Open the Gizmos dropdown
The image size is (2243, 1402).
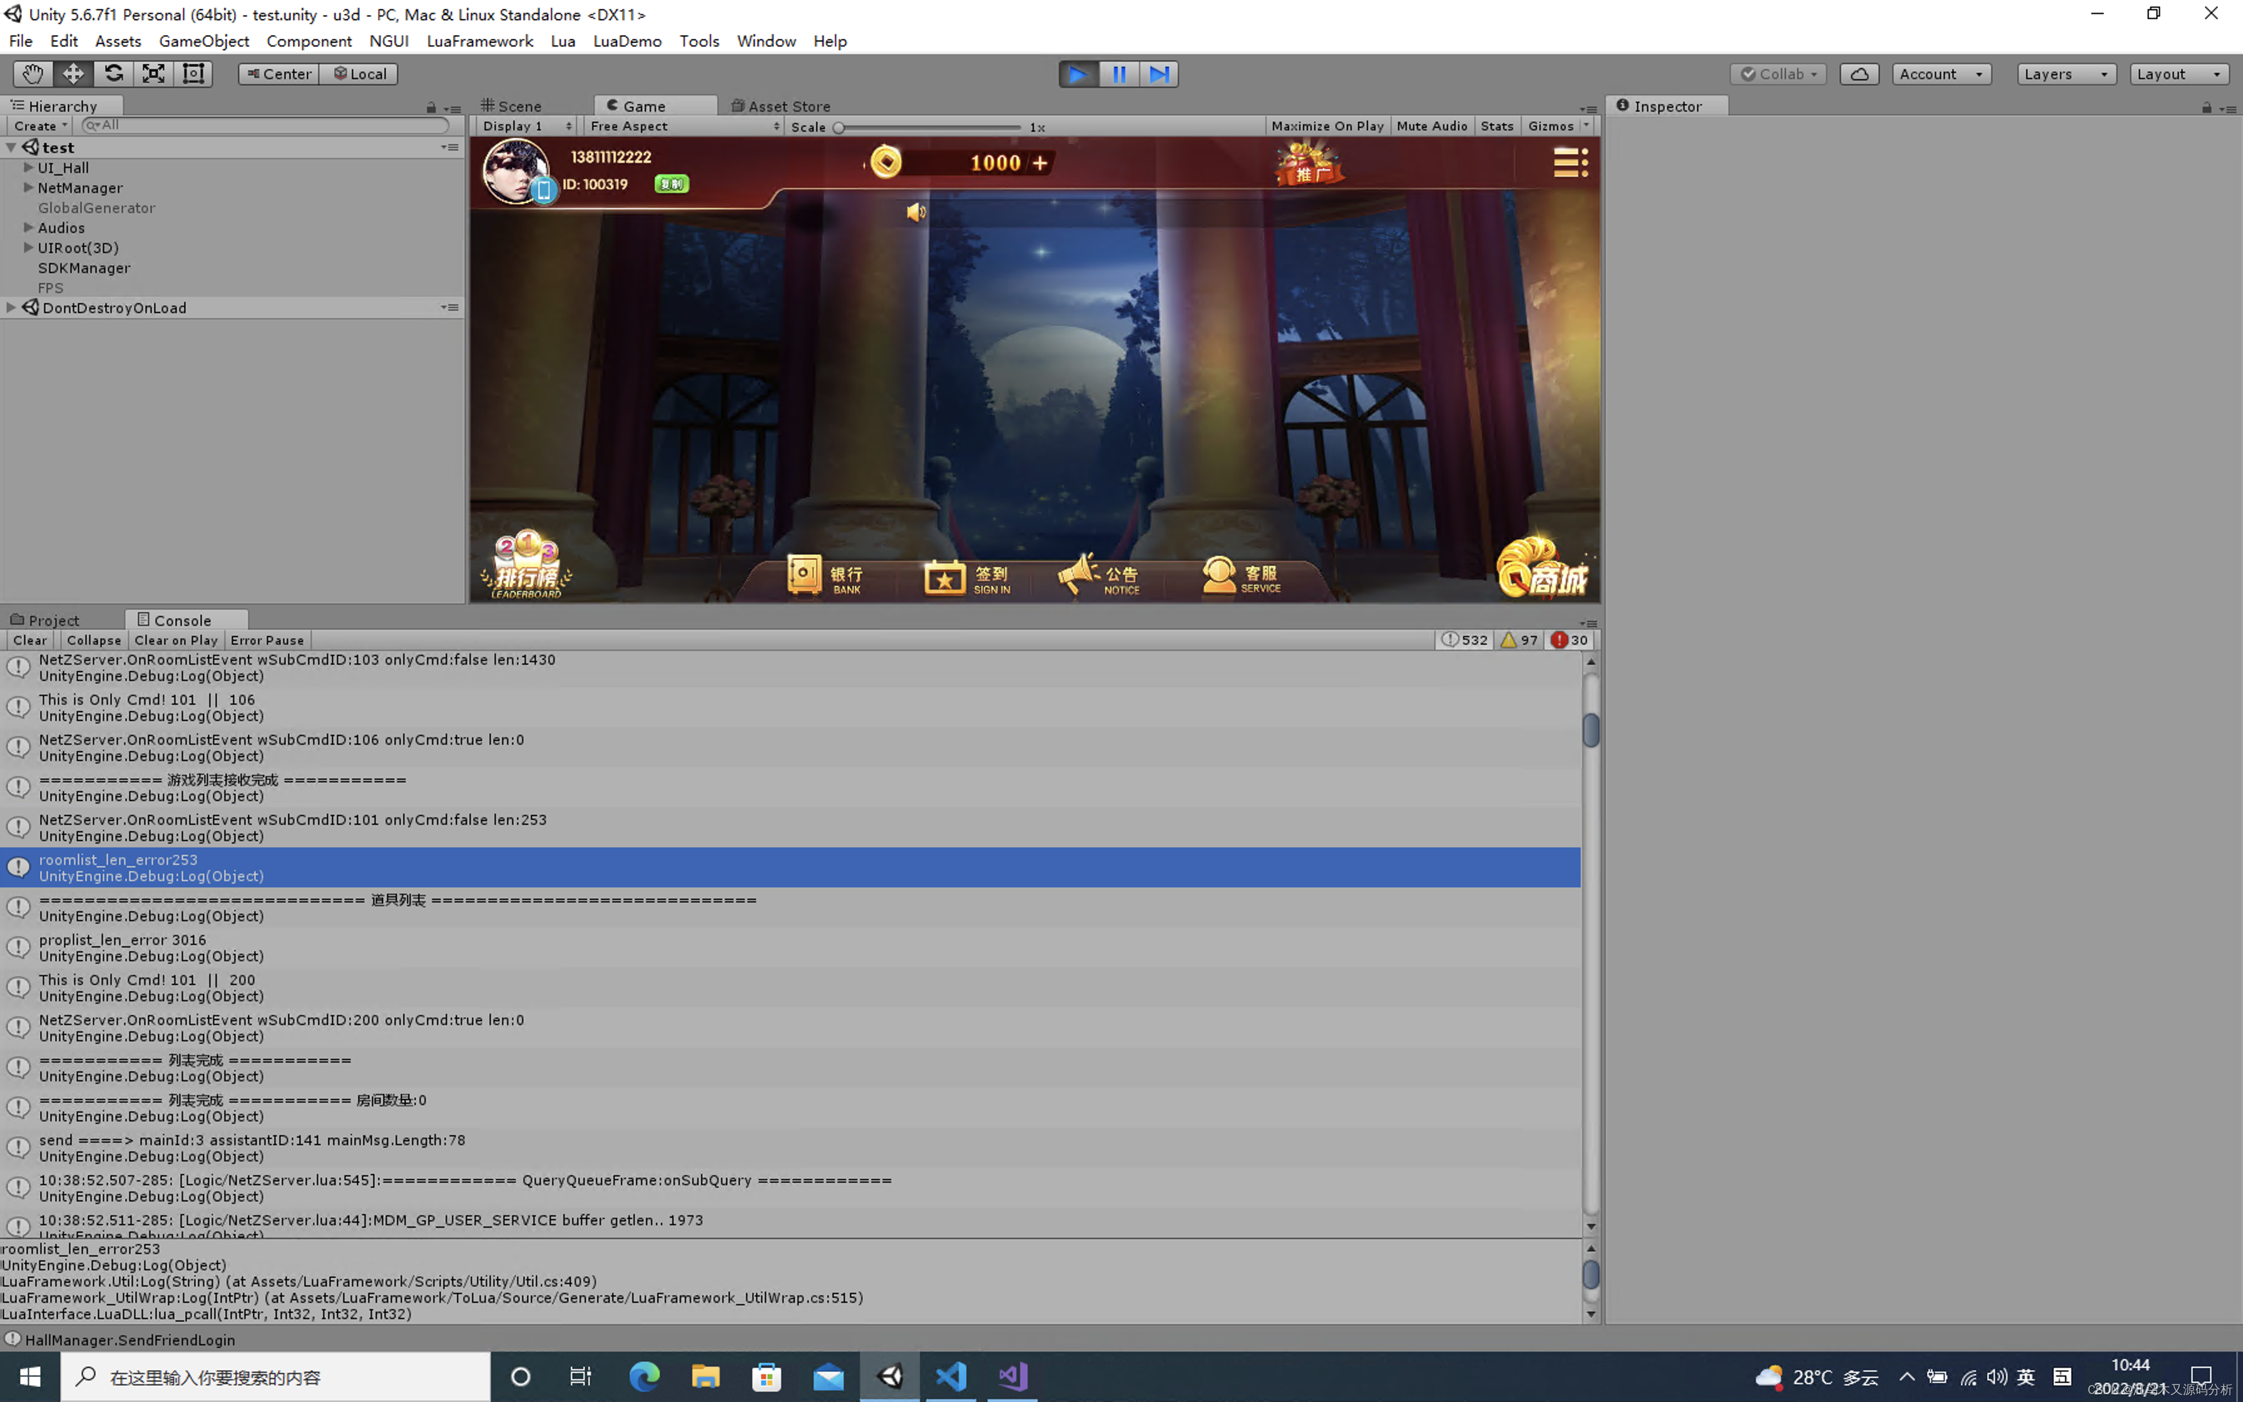click(1558, 126)
